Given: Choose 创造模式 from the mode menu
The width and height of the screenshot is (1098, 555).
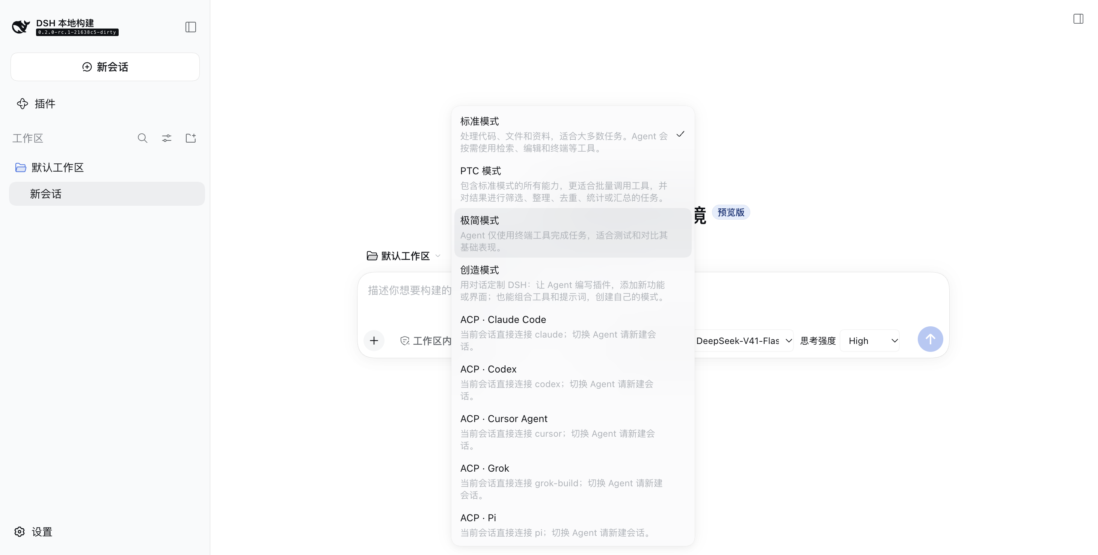Looking at the screenshot, I should [x=572, y=283].
